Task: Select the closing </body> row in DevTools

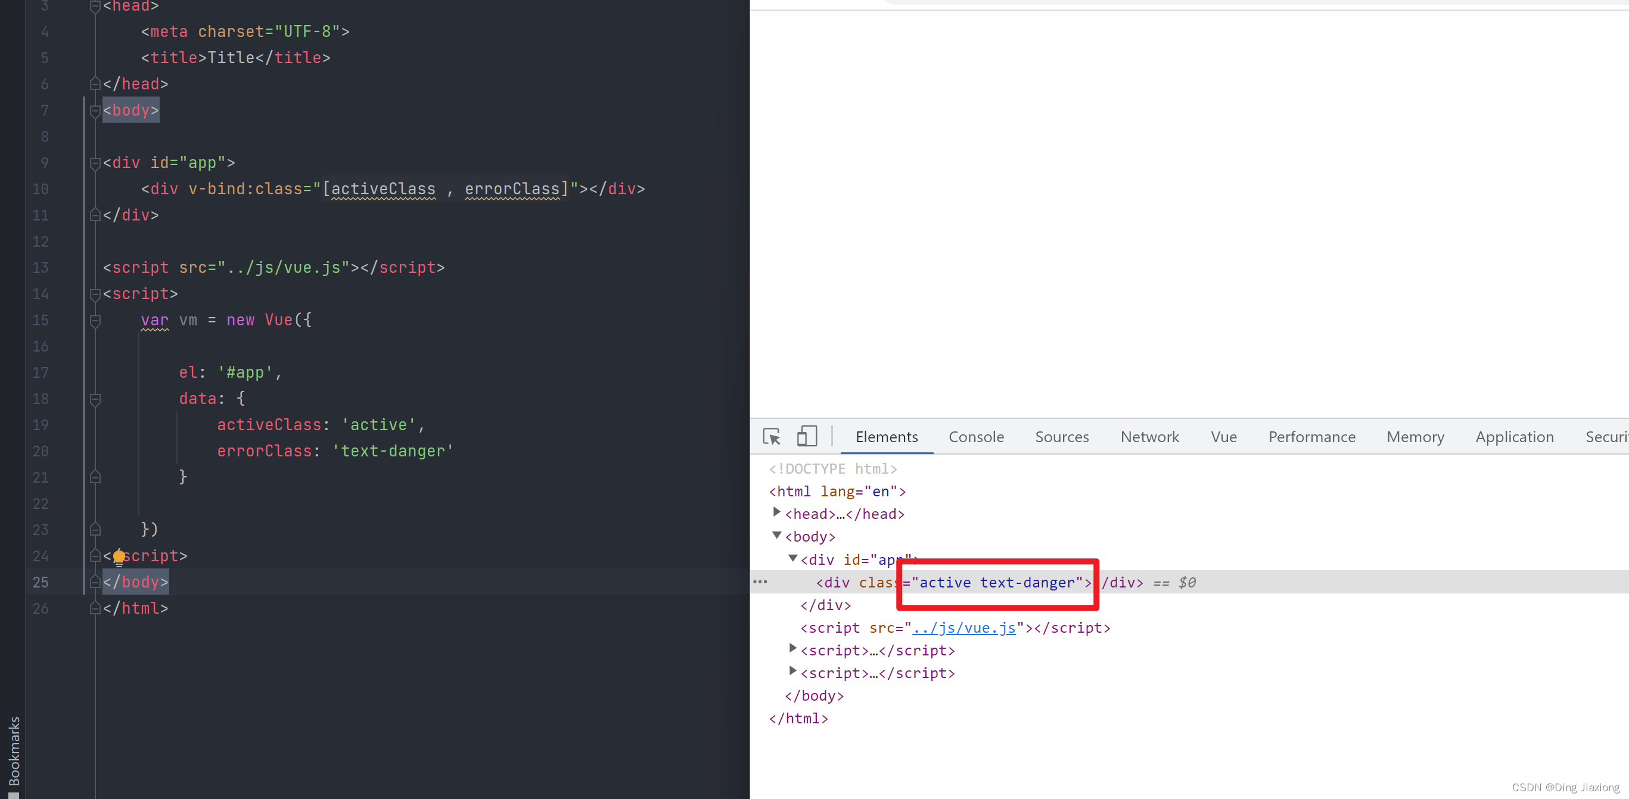Action: click(x=813, y=695)
